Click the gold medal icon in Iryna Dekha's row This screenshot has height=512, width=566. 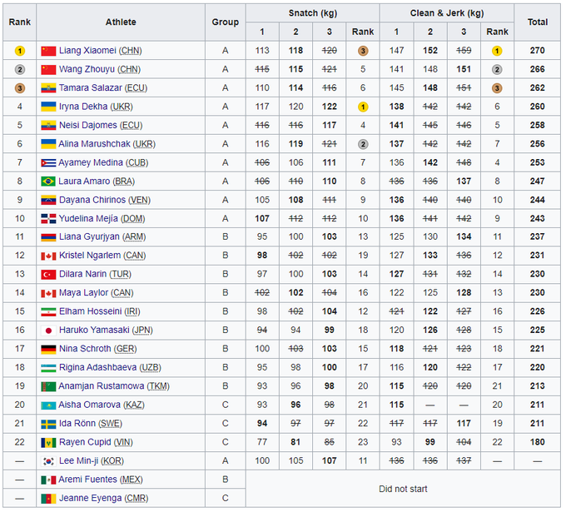click(363, 107)
